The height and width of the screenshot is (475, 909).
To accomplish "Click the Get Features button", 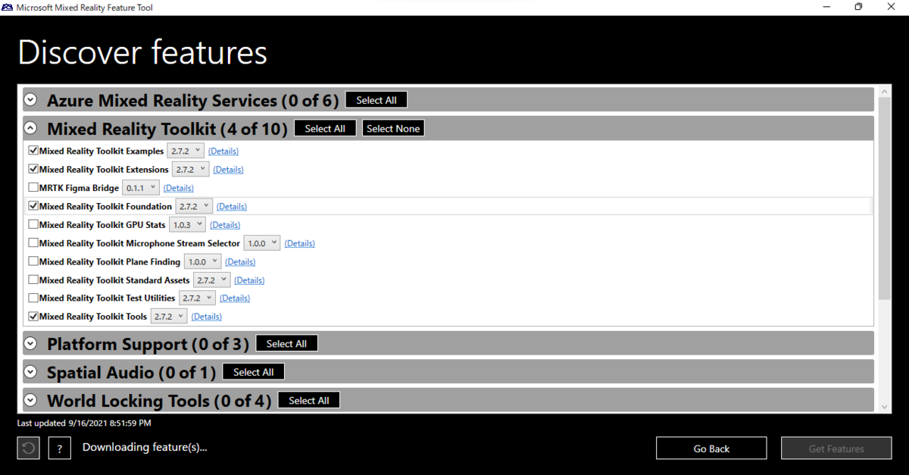I will [836, 448].
